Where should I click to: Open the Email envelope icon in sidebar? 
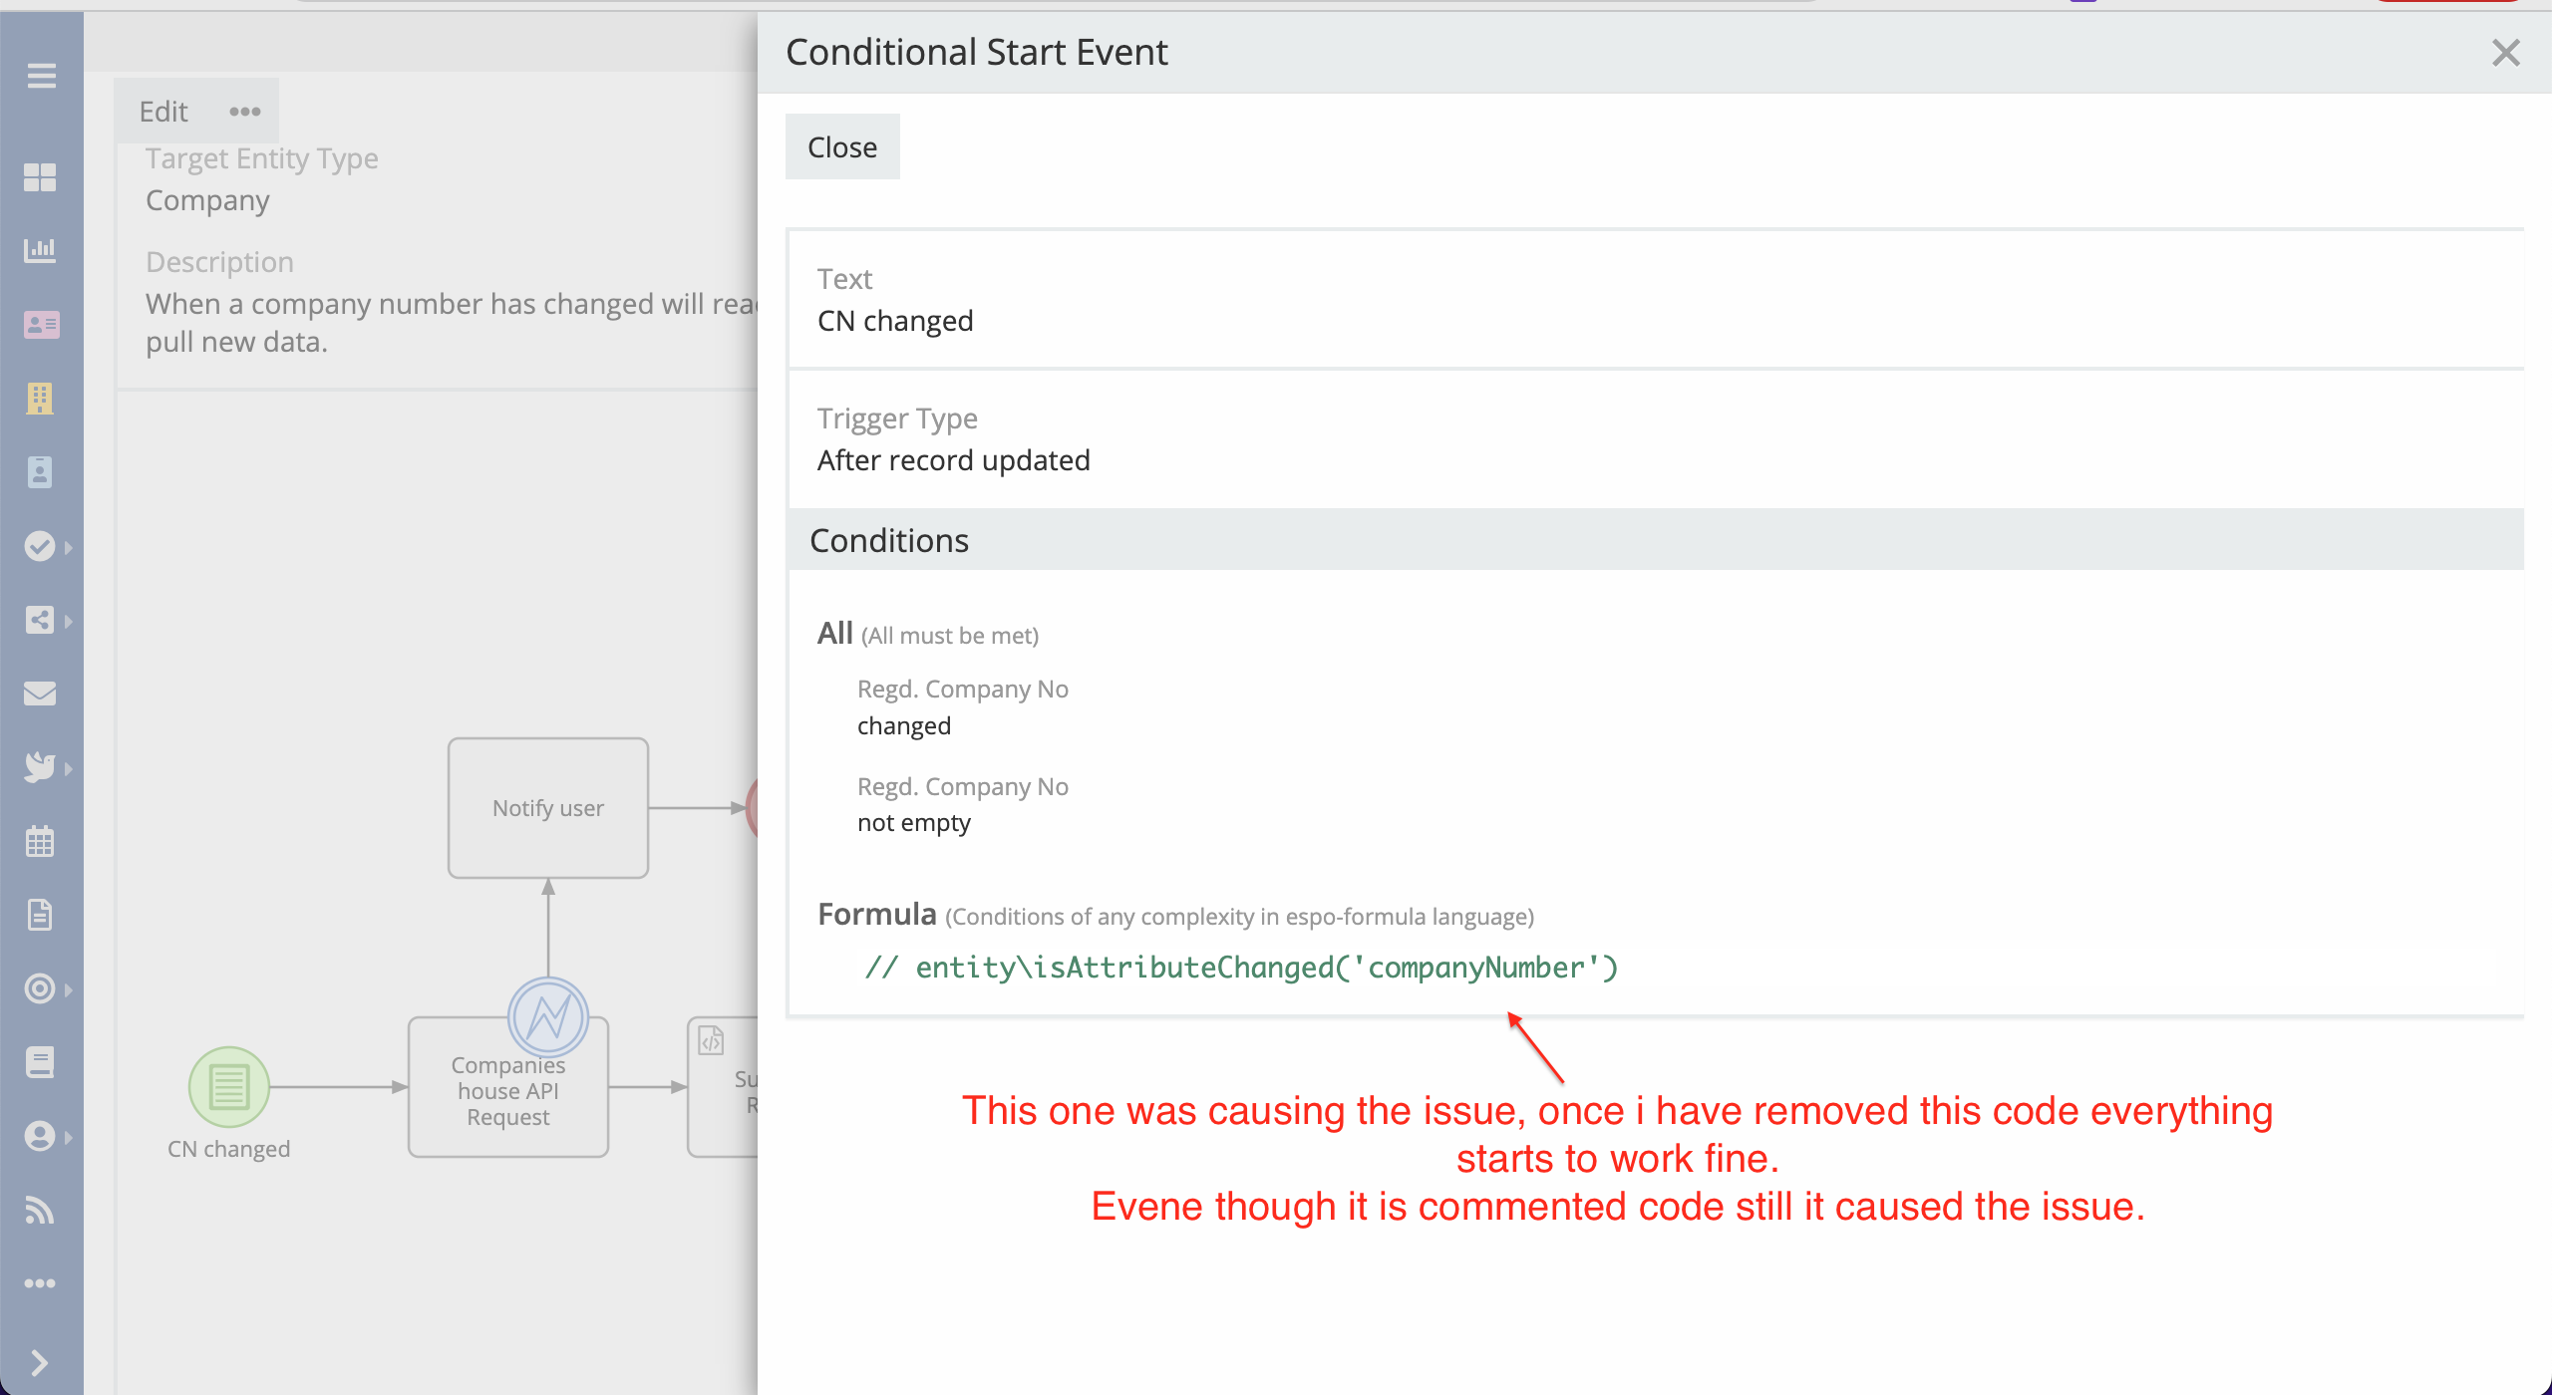[x=40, y=694]
